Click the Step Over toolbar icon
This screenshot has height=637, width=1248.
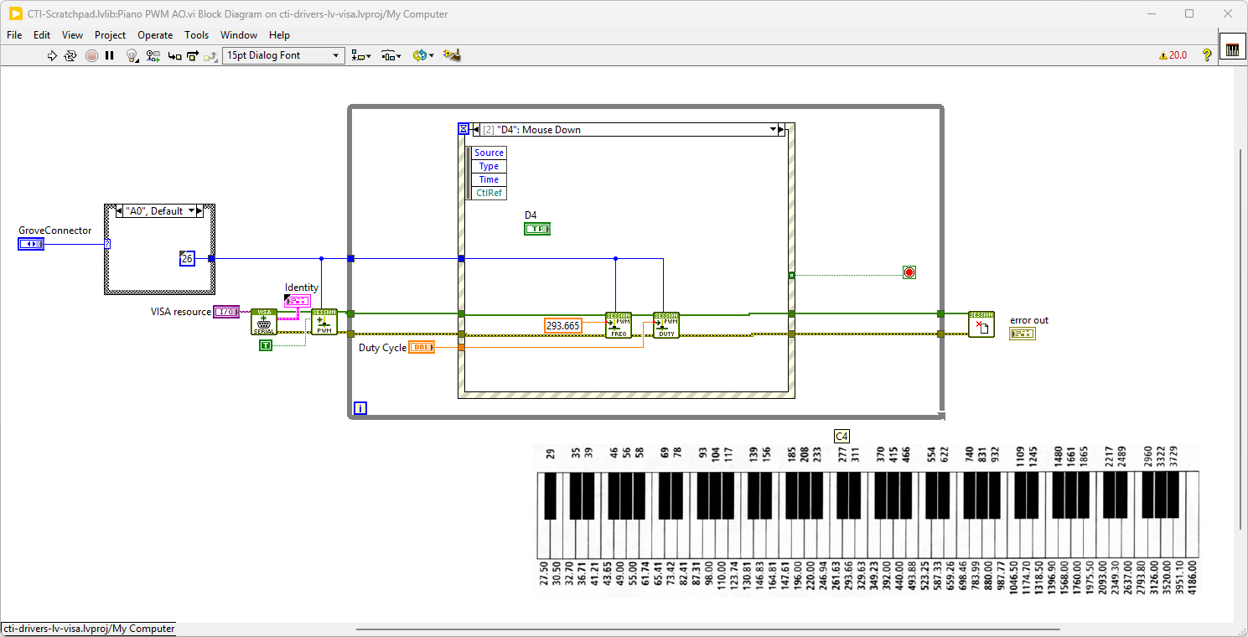point(193,55)
